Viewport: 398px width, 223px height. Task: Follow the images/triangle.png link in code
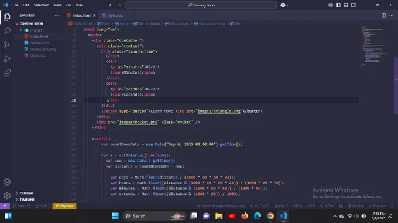[x=219, y=111]
